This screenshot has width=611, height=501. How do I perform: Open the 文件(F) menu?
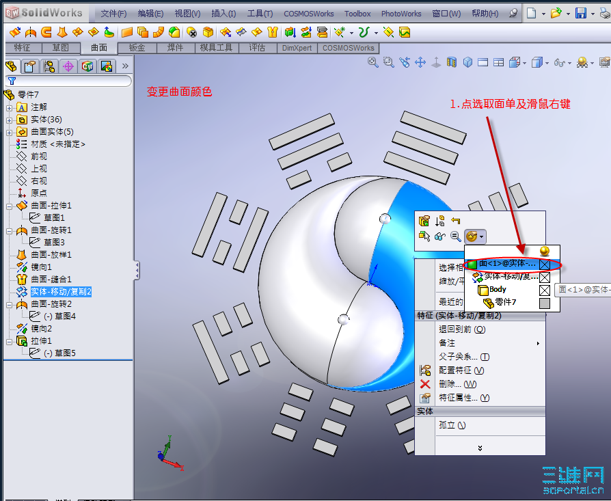pyautogui.click(x=113, y=14)
